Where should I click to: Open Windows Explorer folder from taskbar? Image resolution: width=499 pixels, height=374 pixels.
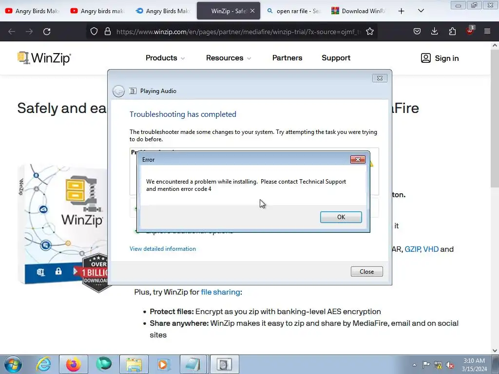pos(134,364)
